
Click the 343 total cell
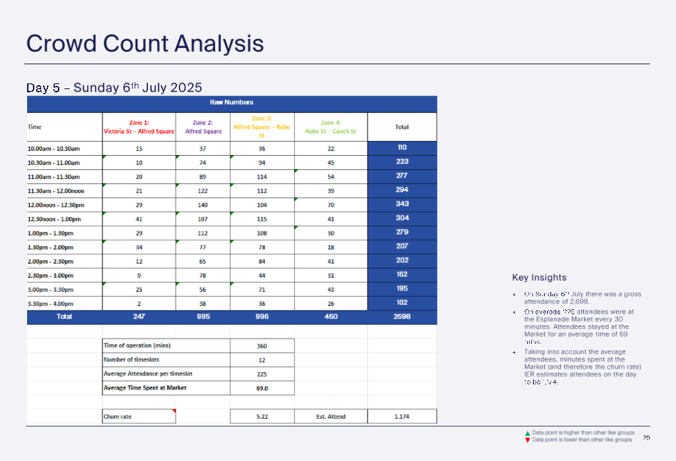click(x=402, y=204)
